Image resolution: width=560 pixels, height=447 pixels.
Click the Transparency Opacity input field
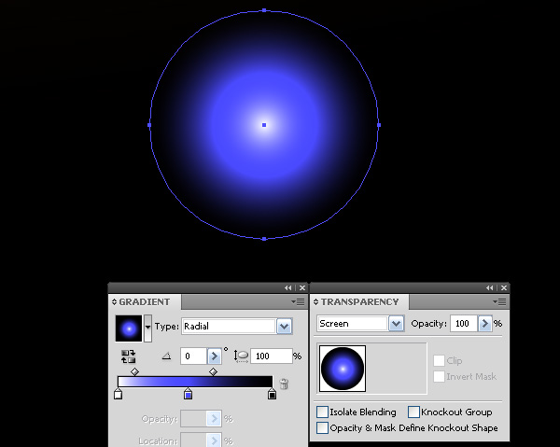(464, 324)
